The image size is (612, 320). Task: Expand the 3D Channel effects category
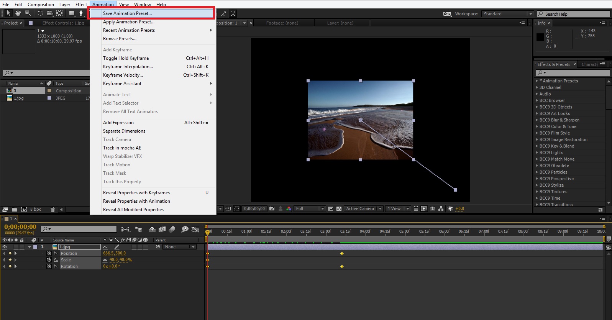[537, 87]
